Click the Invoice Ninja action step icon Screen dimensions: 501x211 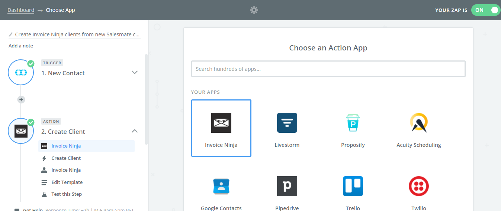(x=21, y=131)
